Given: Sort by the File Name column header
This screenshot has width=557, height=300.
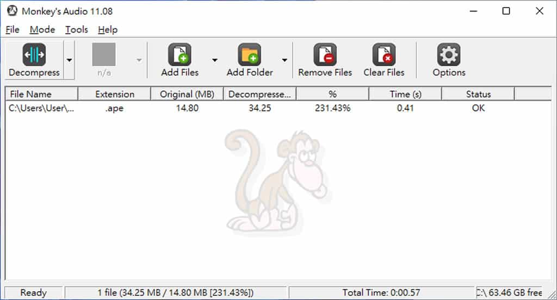Looking at the screenshot, I should 42,94.
